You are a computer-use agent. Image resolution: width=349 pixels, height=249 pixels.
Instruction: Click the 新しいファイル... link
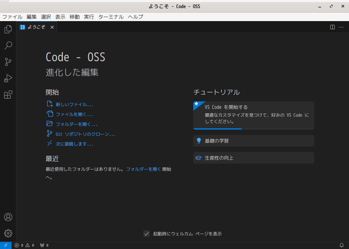tap(70, 104)
